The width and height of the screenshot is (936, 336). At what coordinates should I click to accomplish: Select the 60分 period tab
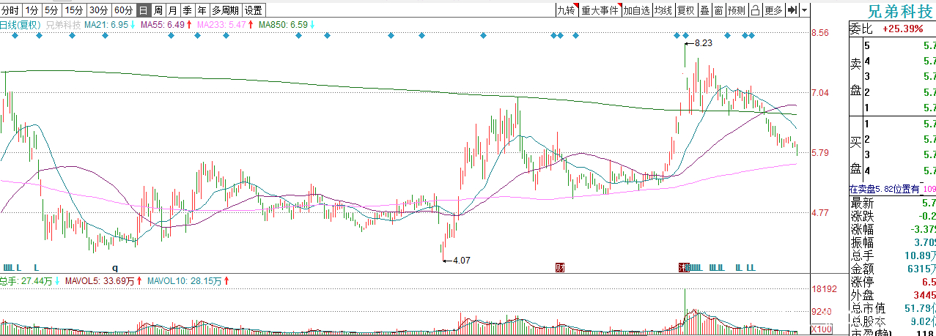(123, 10)
